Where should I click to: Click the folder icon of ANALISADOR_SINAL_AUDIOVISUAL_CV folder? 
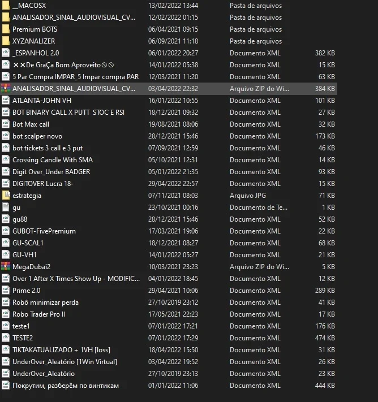coord(6,17)
